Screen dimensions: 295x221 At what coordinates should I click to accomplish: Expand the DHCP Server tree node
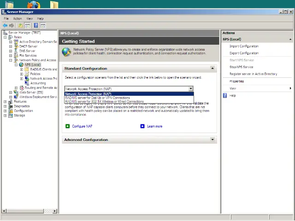pyautogui.click(x=11, y=47)
